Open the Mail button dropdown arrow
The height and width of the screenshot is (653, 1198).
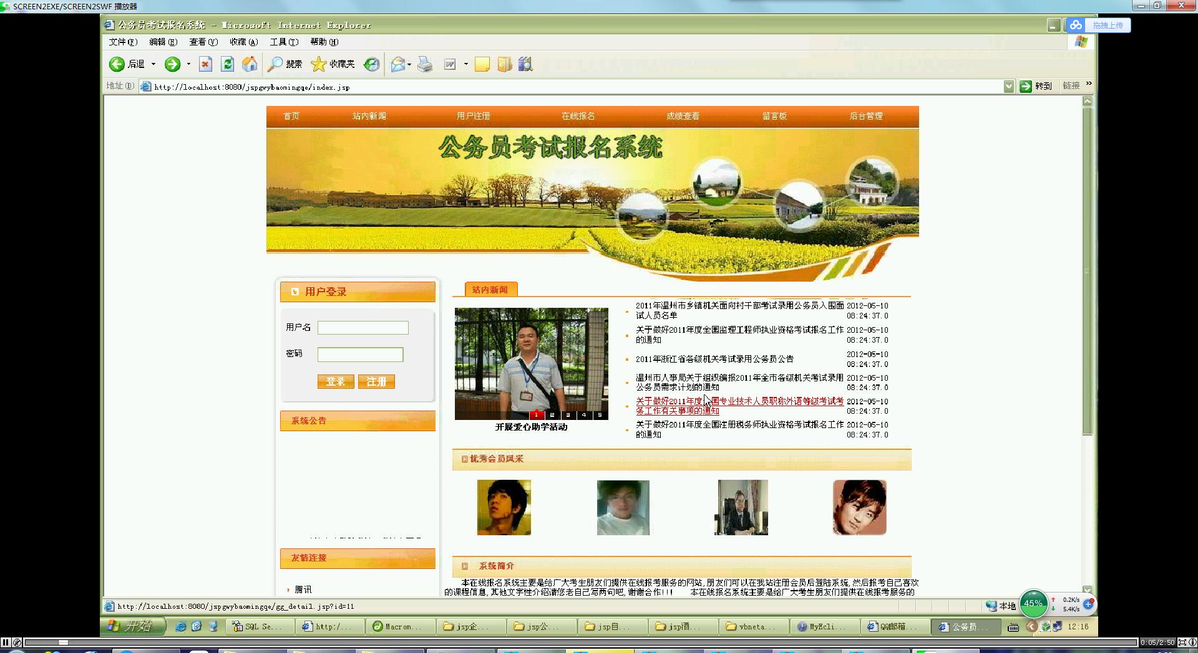click(x=409, y=64)
